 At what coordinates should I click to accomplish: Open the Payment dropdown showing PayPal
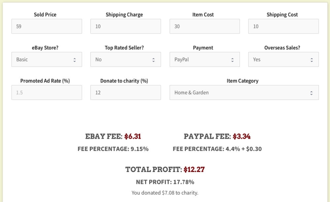click(205, 59)
